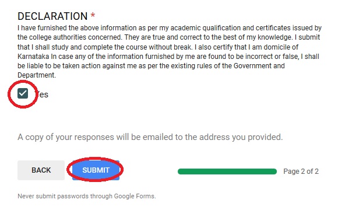Submit the form with the SUBMIT button
338x210 pixels.
point(96,170)
